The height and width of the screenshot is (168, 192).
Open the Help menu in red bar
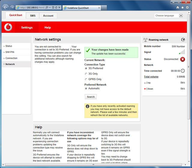[48, 27]
